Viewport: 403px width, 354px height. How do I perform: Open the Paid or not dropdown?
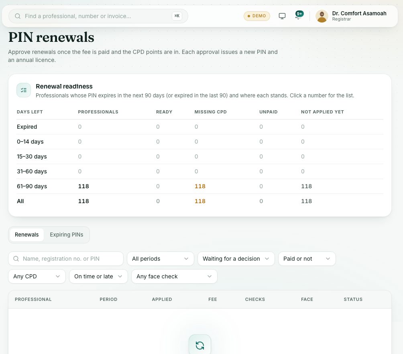click(307, 259)
